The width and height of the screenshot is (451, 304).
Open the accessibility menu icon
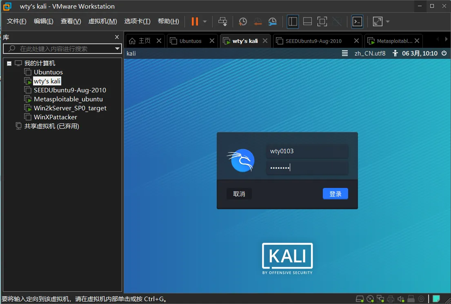[x=395, y=53]
